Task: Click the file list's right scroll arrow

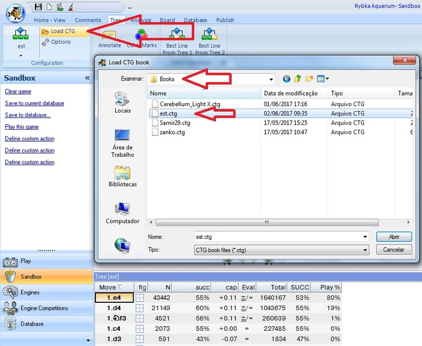Action: [x=408, y=222]
